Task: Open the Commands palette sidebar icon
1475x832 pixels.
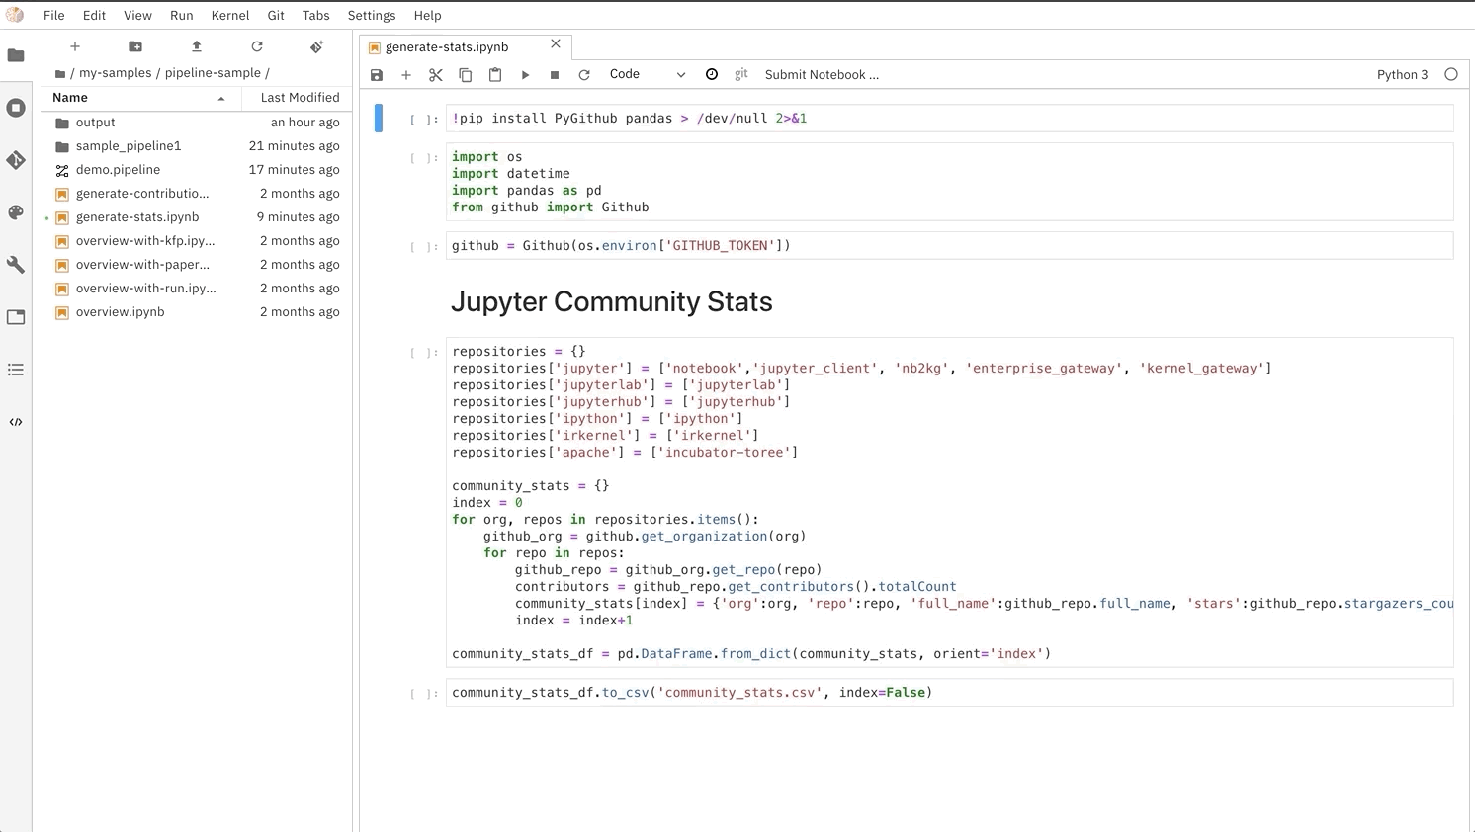Action: (x=16, y=212)
